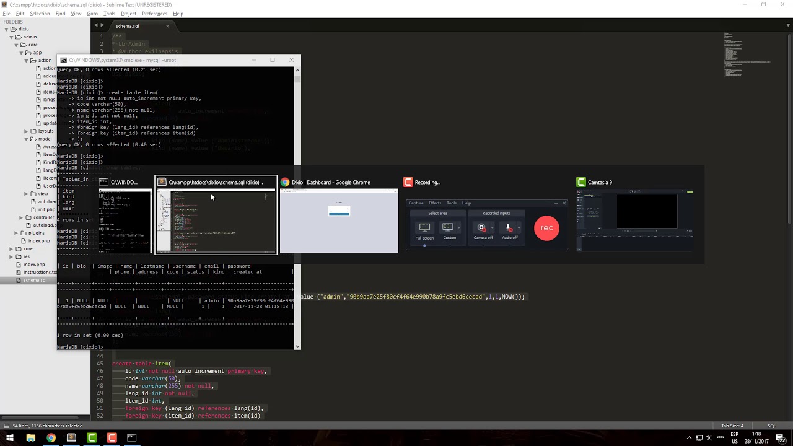Expand the plugins folder arrow
The image size is (793, 446).
coord(15,233)
